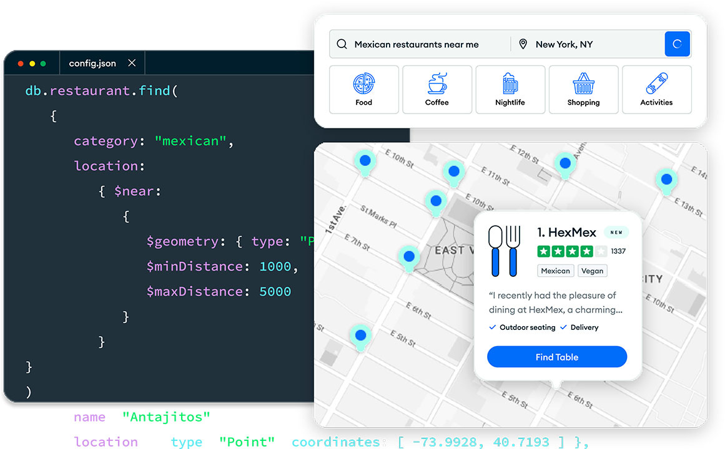Click the fork and spoon restaurant icon
The image size is (725, 449).
pos(505,250)
